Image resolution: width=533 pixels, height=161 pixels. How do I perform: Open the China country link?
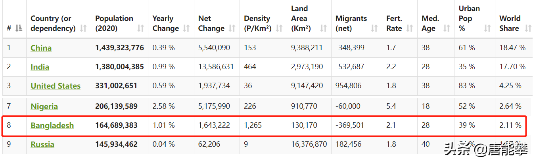(41, 48)
